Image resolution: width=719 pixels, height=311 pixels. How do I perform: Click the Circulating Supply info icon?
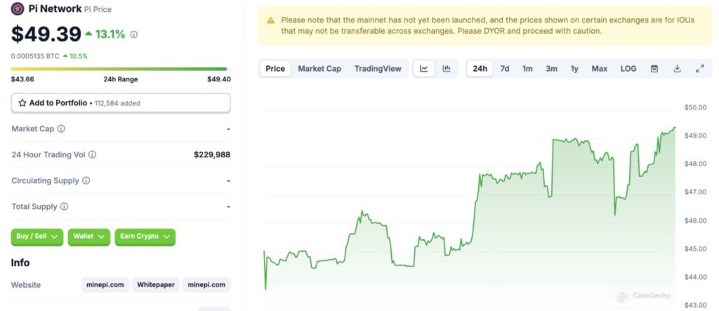point(86,180)
